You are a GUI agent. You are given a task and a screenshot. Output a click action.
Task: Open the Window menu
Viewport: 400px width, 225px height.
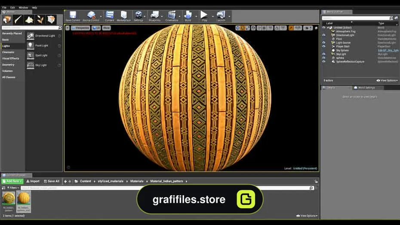click(23, 8)
